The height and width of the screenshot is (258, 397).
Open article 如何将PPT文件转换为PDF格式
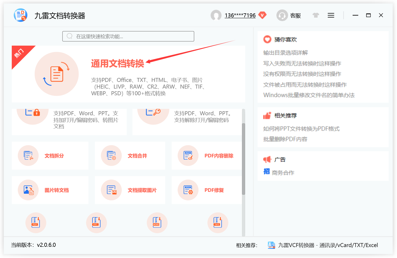[301, 129]
